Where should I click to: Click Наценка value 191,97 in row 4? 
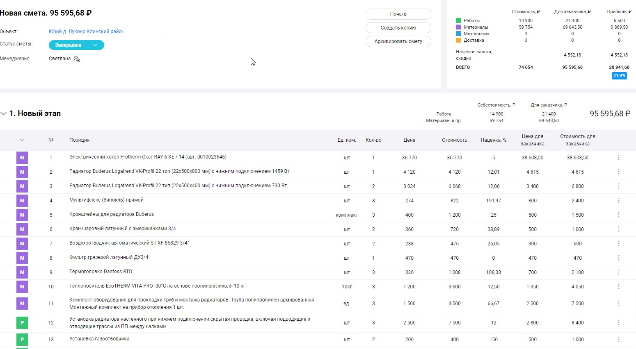pyautogui.click(x=493, y=201)
